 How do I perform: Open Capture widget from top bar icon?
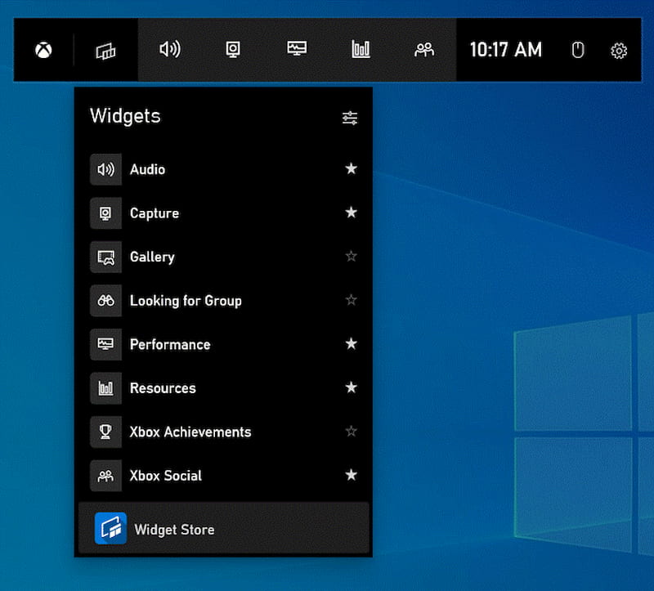coord(233,50)
